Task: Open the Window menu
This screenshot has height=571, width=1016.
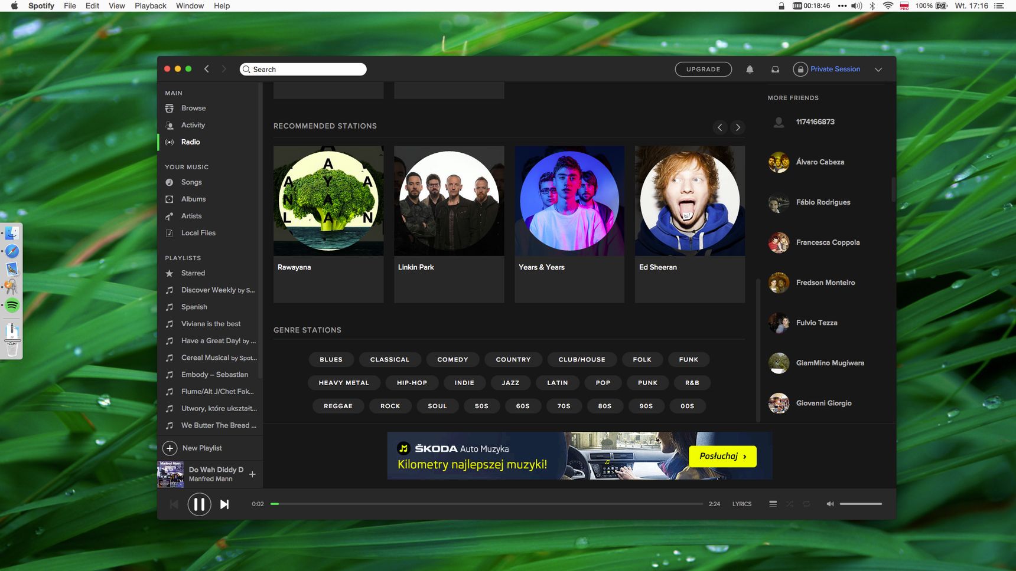Action: (x=190, y=6)
